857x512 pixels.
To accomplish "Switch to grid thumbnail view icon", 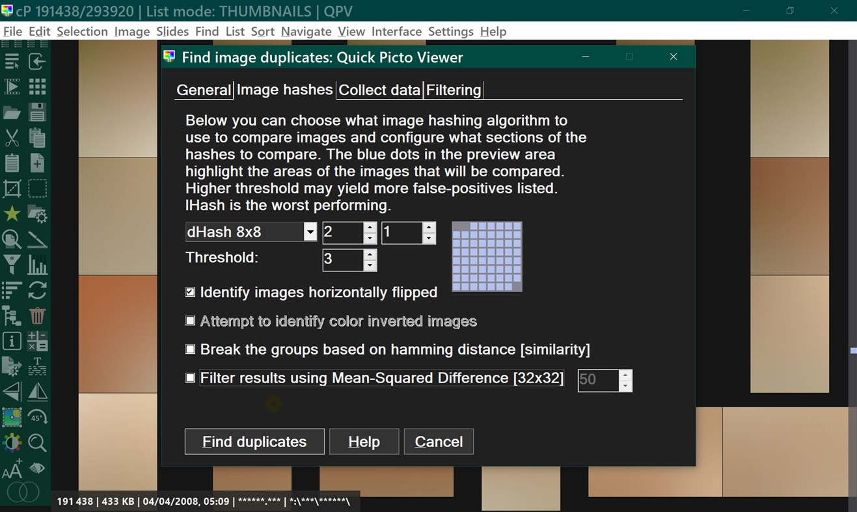I will 37,87.
